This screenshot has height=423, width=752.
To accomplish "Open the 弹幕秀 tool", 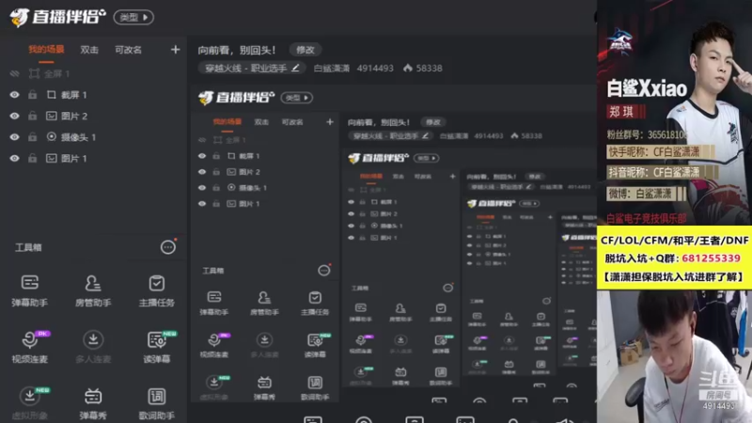I will [x=93, y=403].
